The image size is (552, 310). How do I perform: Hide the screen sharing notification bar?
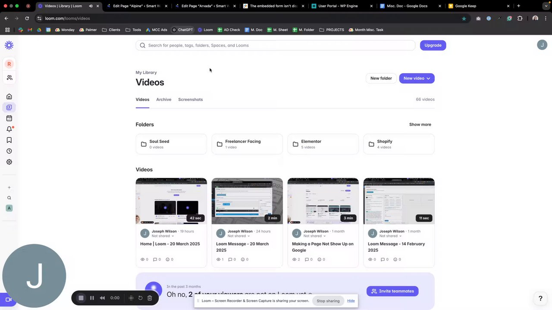351,301
